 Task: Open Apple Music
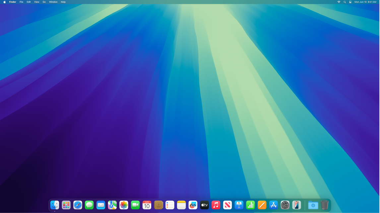(x=216, y=205)
